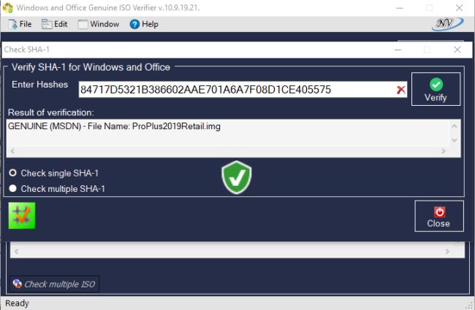Click right arrow of background window scrollbar
The height and width of the screenshot is (310, 475).
tap(447, 252)
